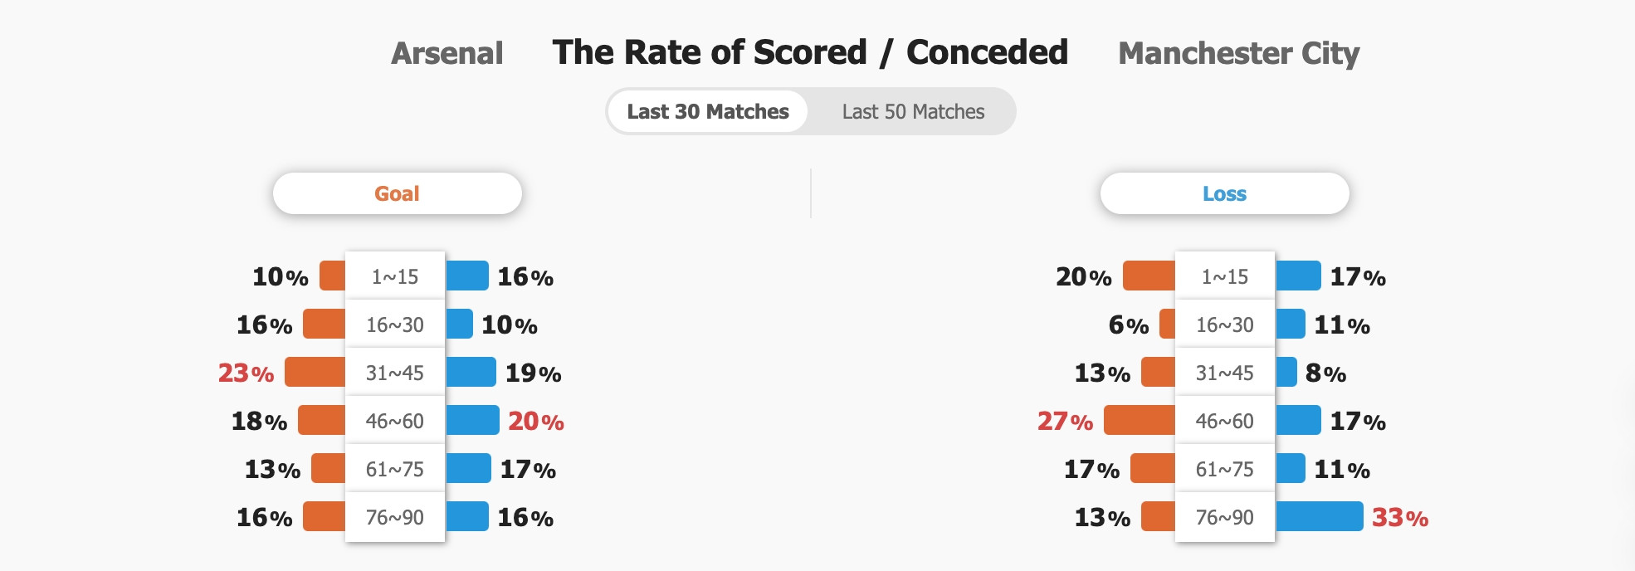Screen dimensions: 1635x571
Task: Click the Arsenal team name
Action: pos(447,53)
